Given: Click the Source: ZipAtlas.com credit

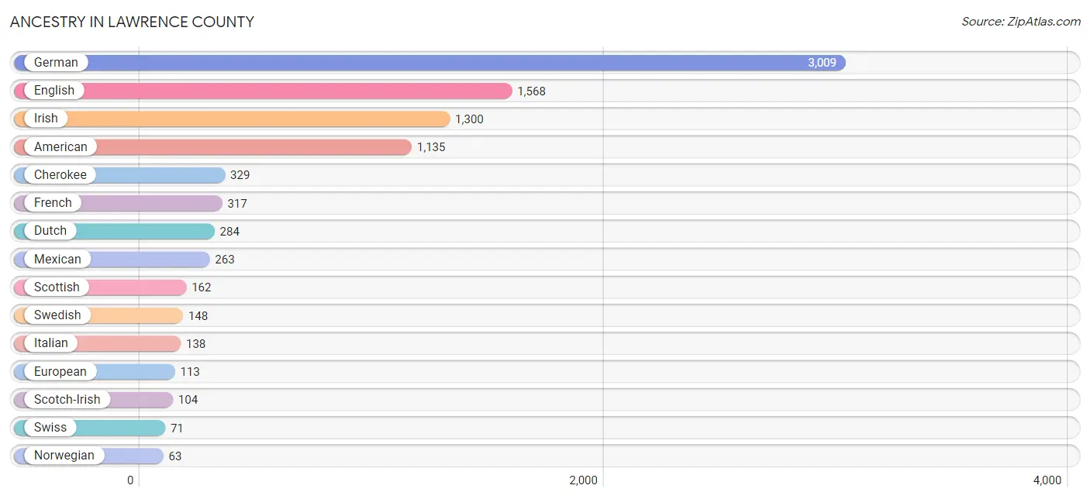Looking at the screenshot, I should tap(1021, 22).
